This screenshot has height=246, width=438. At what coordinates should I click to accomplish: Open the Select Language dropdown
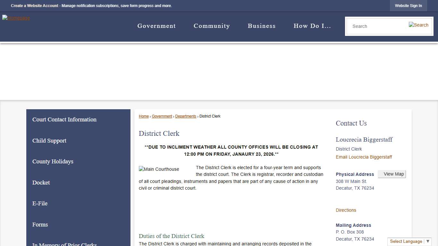point(409,241)
